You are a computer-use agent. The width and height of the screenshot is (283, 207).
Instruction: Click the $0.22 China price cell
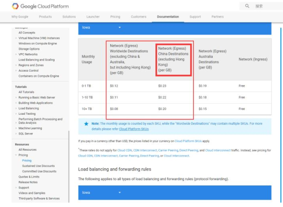(x=162, y=98)
